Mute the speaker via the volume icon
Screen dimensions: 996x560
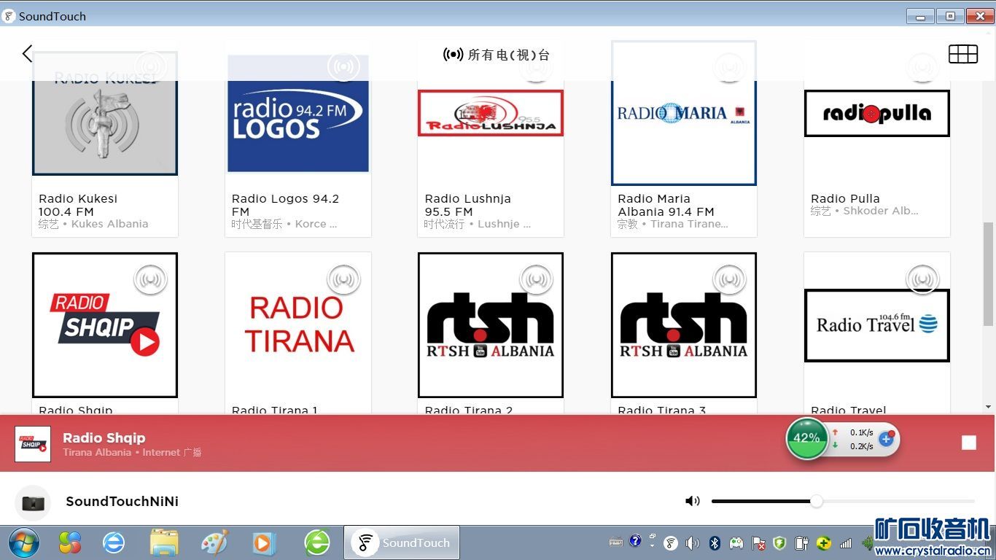692,501
